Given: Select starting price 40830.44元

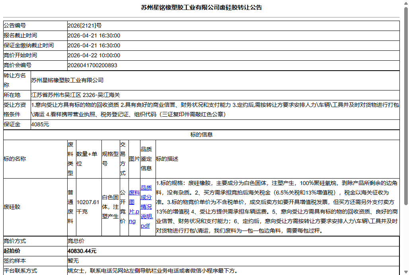Looking at the screenshot, I should pos(82,251).
